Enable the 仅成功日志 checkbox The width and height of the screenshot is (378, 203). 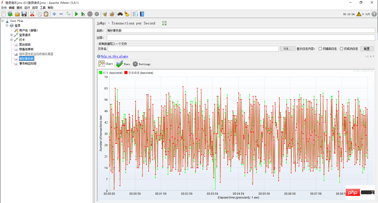[342, 49]
